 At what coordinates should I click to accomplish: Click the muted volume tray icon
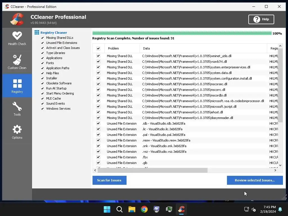point(254,209)
